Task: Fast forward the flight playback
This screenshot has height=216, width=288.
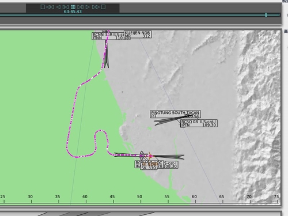Action: coord(96,7)
